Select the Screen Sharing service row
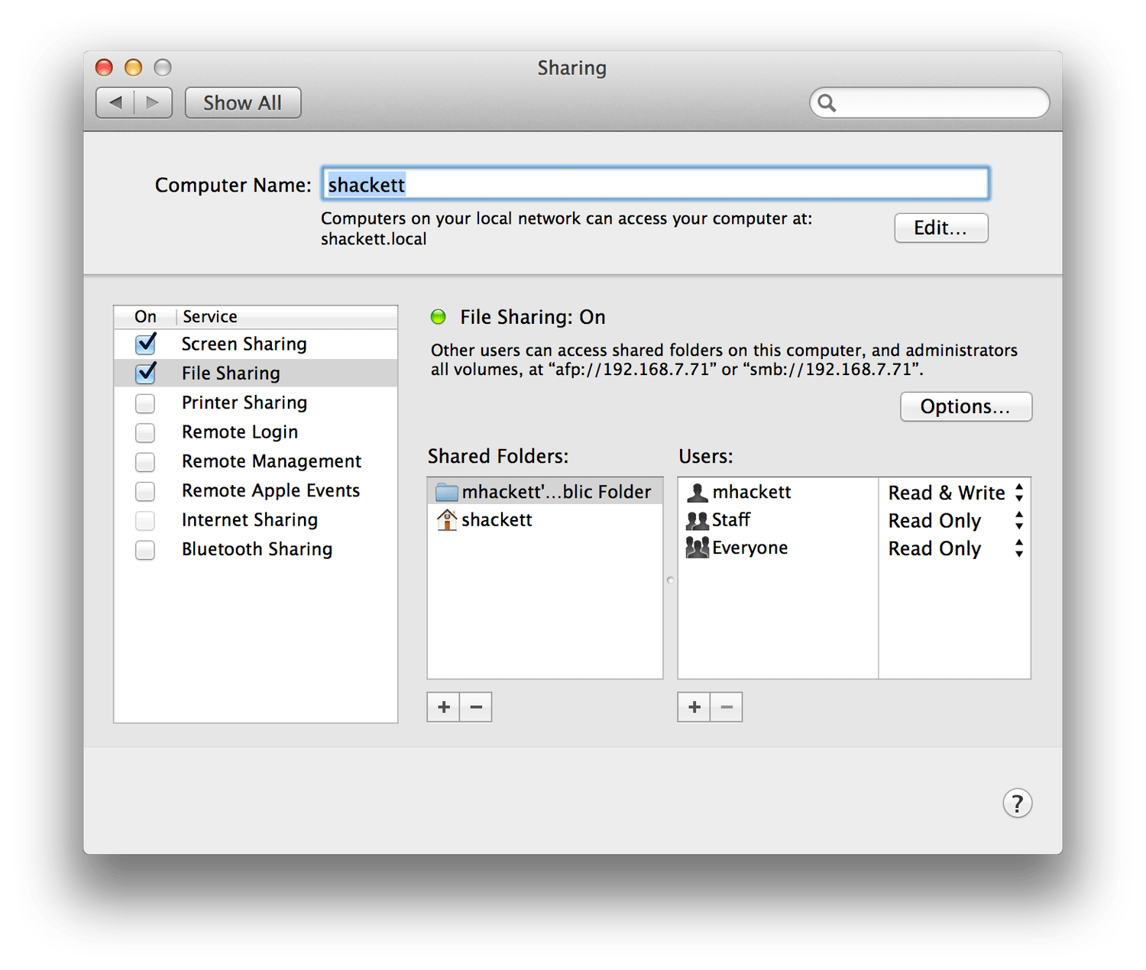 point(256,344)
